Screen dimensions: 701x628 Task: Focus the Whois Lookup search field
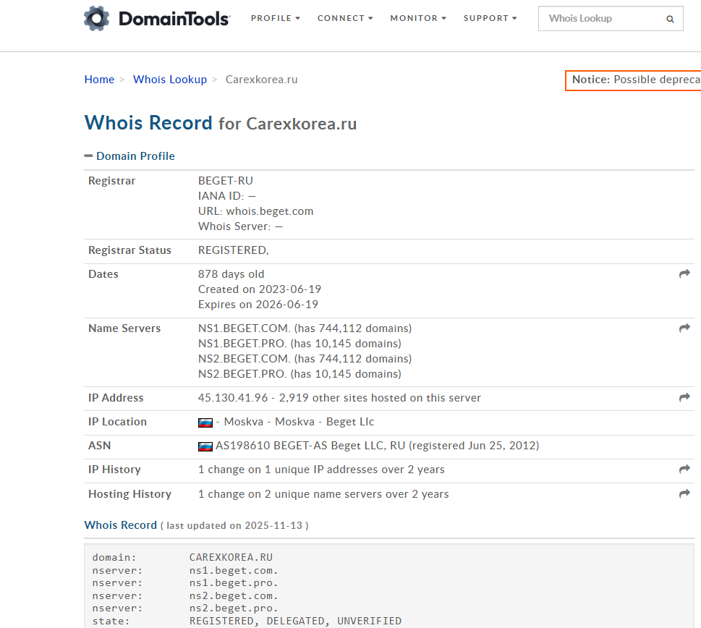point(600,19)
